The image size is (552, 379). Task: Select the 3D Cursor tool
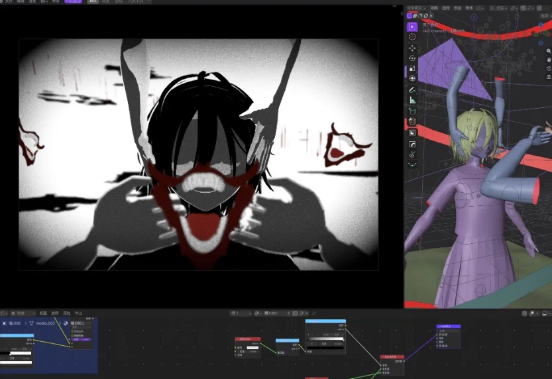coord(412,37)
